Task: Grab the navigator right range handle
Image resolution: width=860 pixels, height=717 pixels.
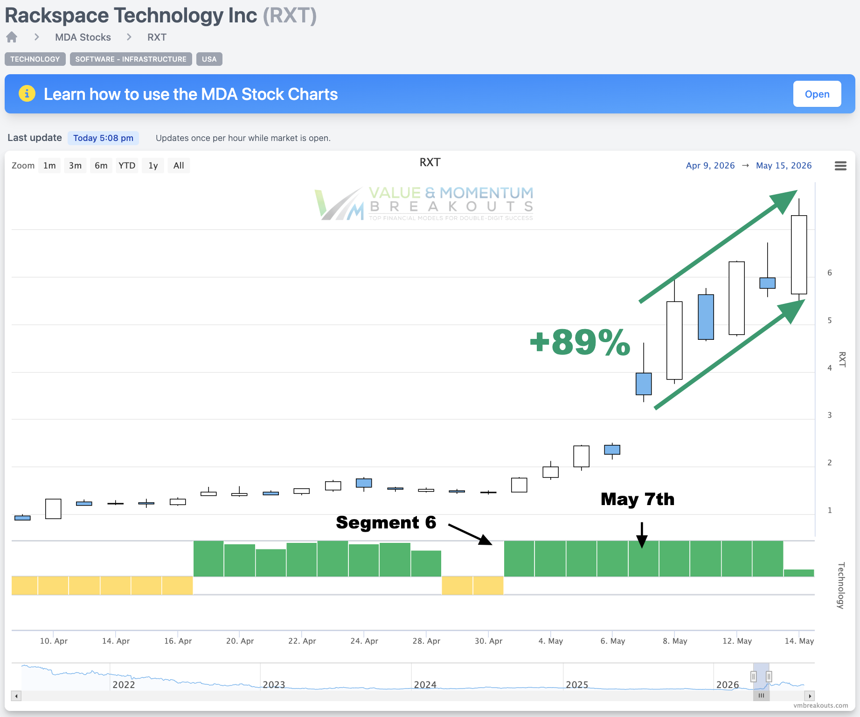Action: 769,676
